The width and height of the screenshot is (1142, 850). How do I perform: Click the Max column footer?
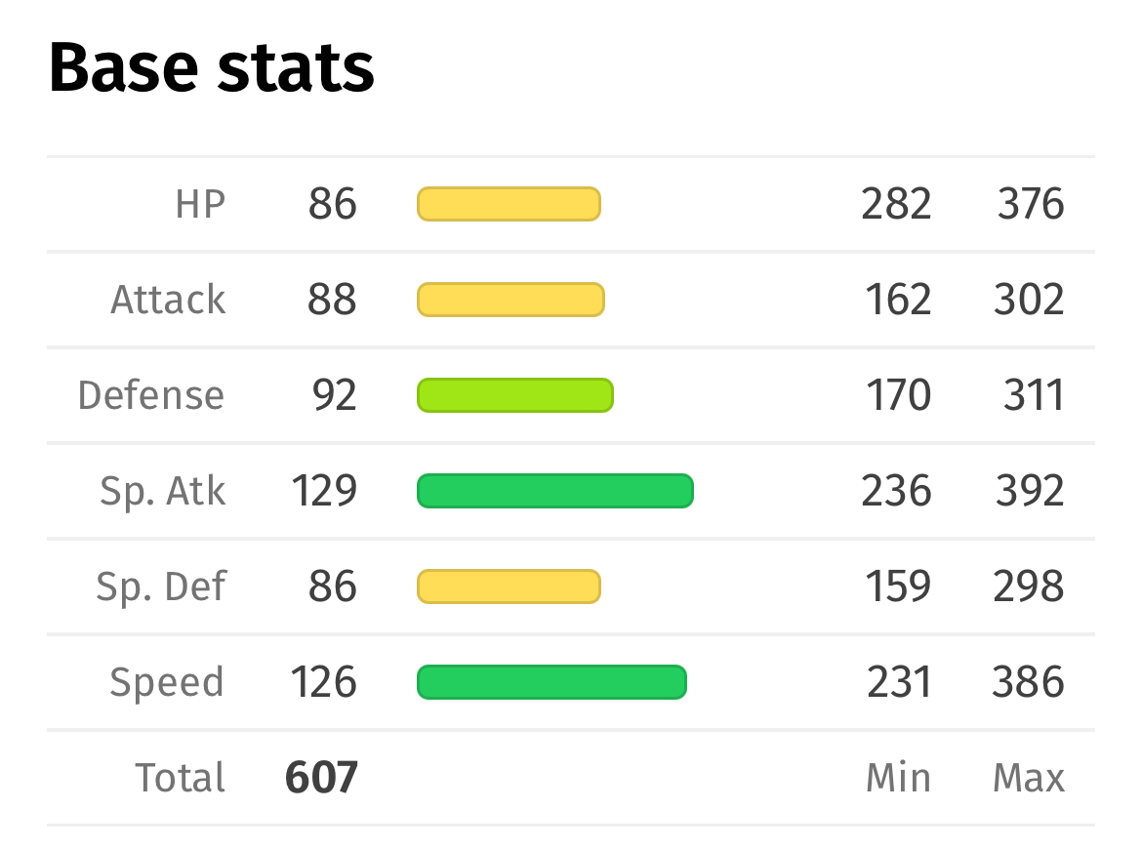[x=1029, y=777]
